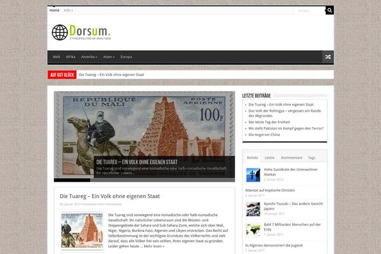Image resolution: width=381 pixels, height=254 pixels.
Task: Open Wo steht Pakistan im Kampf link
Action: pyautogui.click(x=286, y=128)
